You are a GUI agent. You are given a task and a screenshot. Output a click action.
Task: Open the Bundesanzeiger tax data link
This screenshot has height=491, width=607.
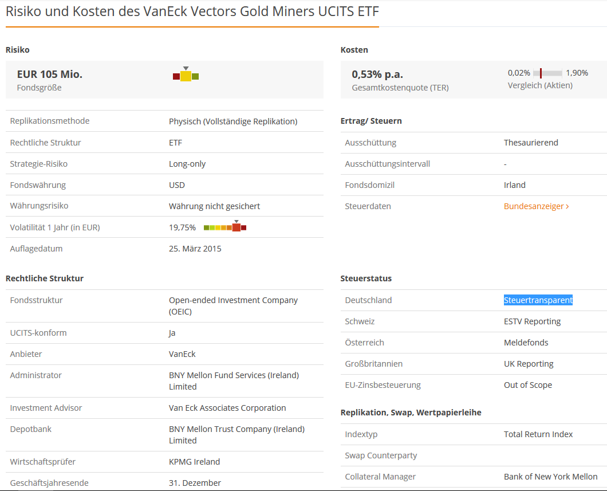pyautogui.click(x=534, y=206)
